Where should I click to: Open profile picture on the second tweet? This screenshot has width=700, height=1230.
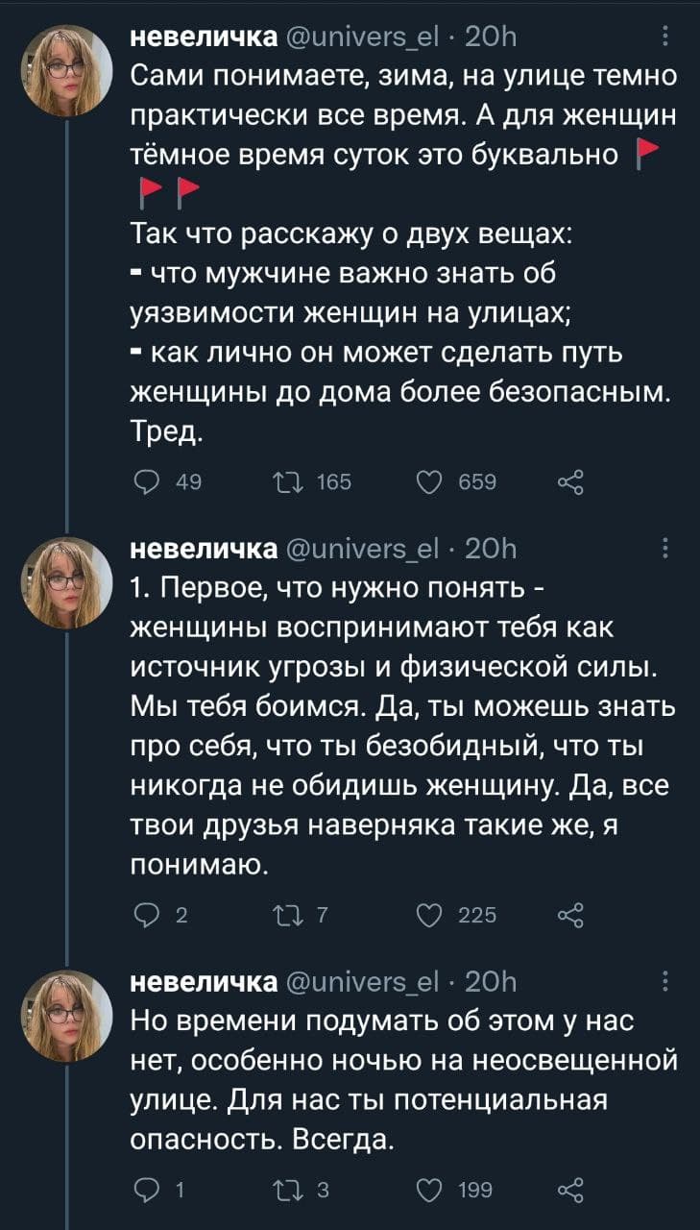coord(66,581)
